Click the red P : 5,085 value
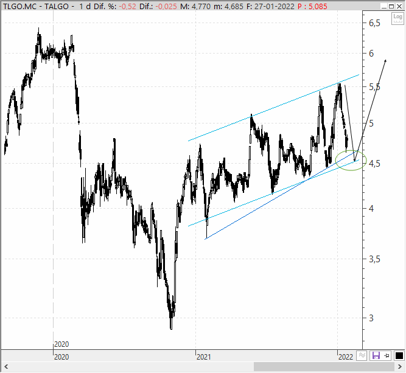Viewport: 406px width, 373px height. pos(312,6)
